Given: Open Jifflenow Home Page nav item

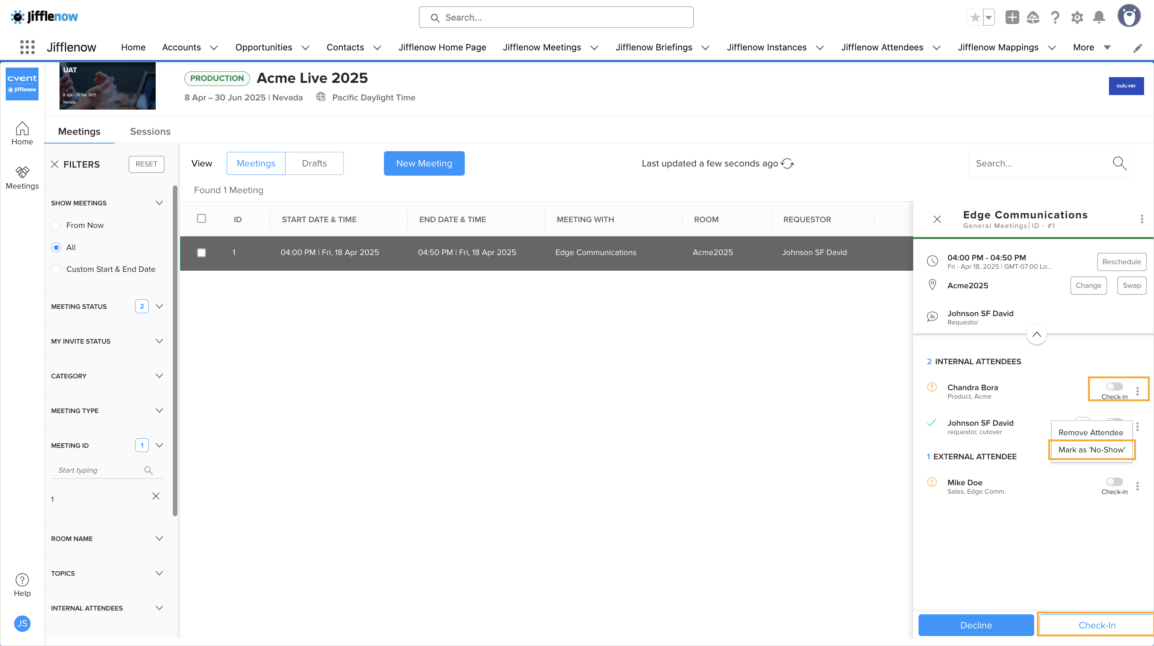Looking at the screenshot, I should coord(442,47).
